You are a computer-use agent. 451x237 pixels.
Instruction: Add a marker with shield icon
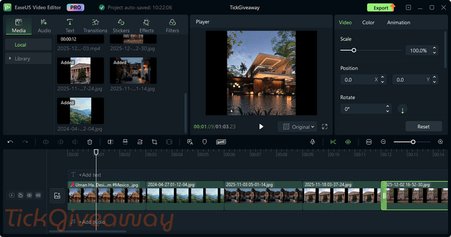click(x=204, y=142)
